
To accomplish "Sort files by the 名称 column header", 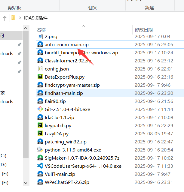I will coord(41,30).
